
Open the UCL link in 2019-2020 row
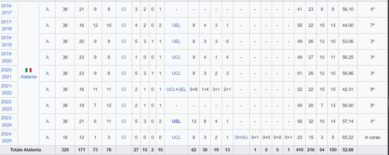pos(176,57)
